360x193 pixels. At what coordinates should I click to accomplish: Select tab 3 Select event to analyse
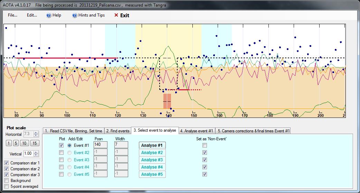[x=155, y=130]
